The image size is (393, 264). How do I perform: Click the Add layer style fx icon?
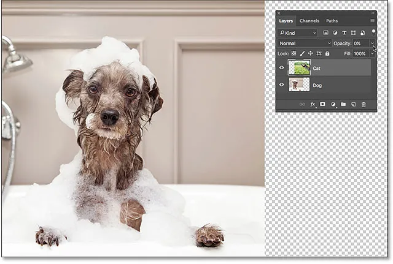click(x=313, y=105)
